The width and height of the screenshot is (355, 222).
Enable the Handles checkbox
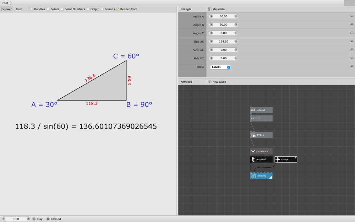(32, 9)
